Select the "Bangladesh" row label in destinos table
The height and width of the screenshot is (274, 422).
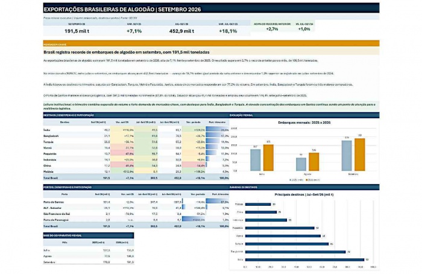pos(51,136)
